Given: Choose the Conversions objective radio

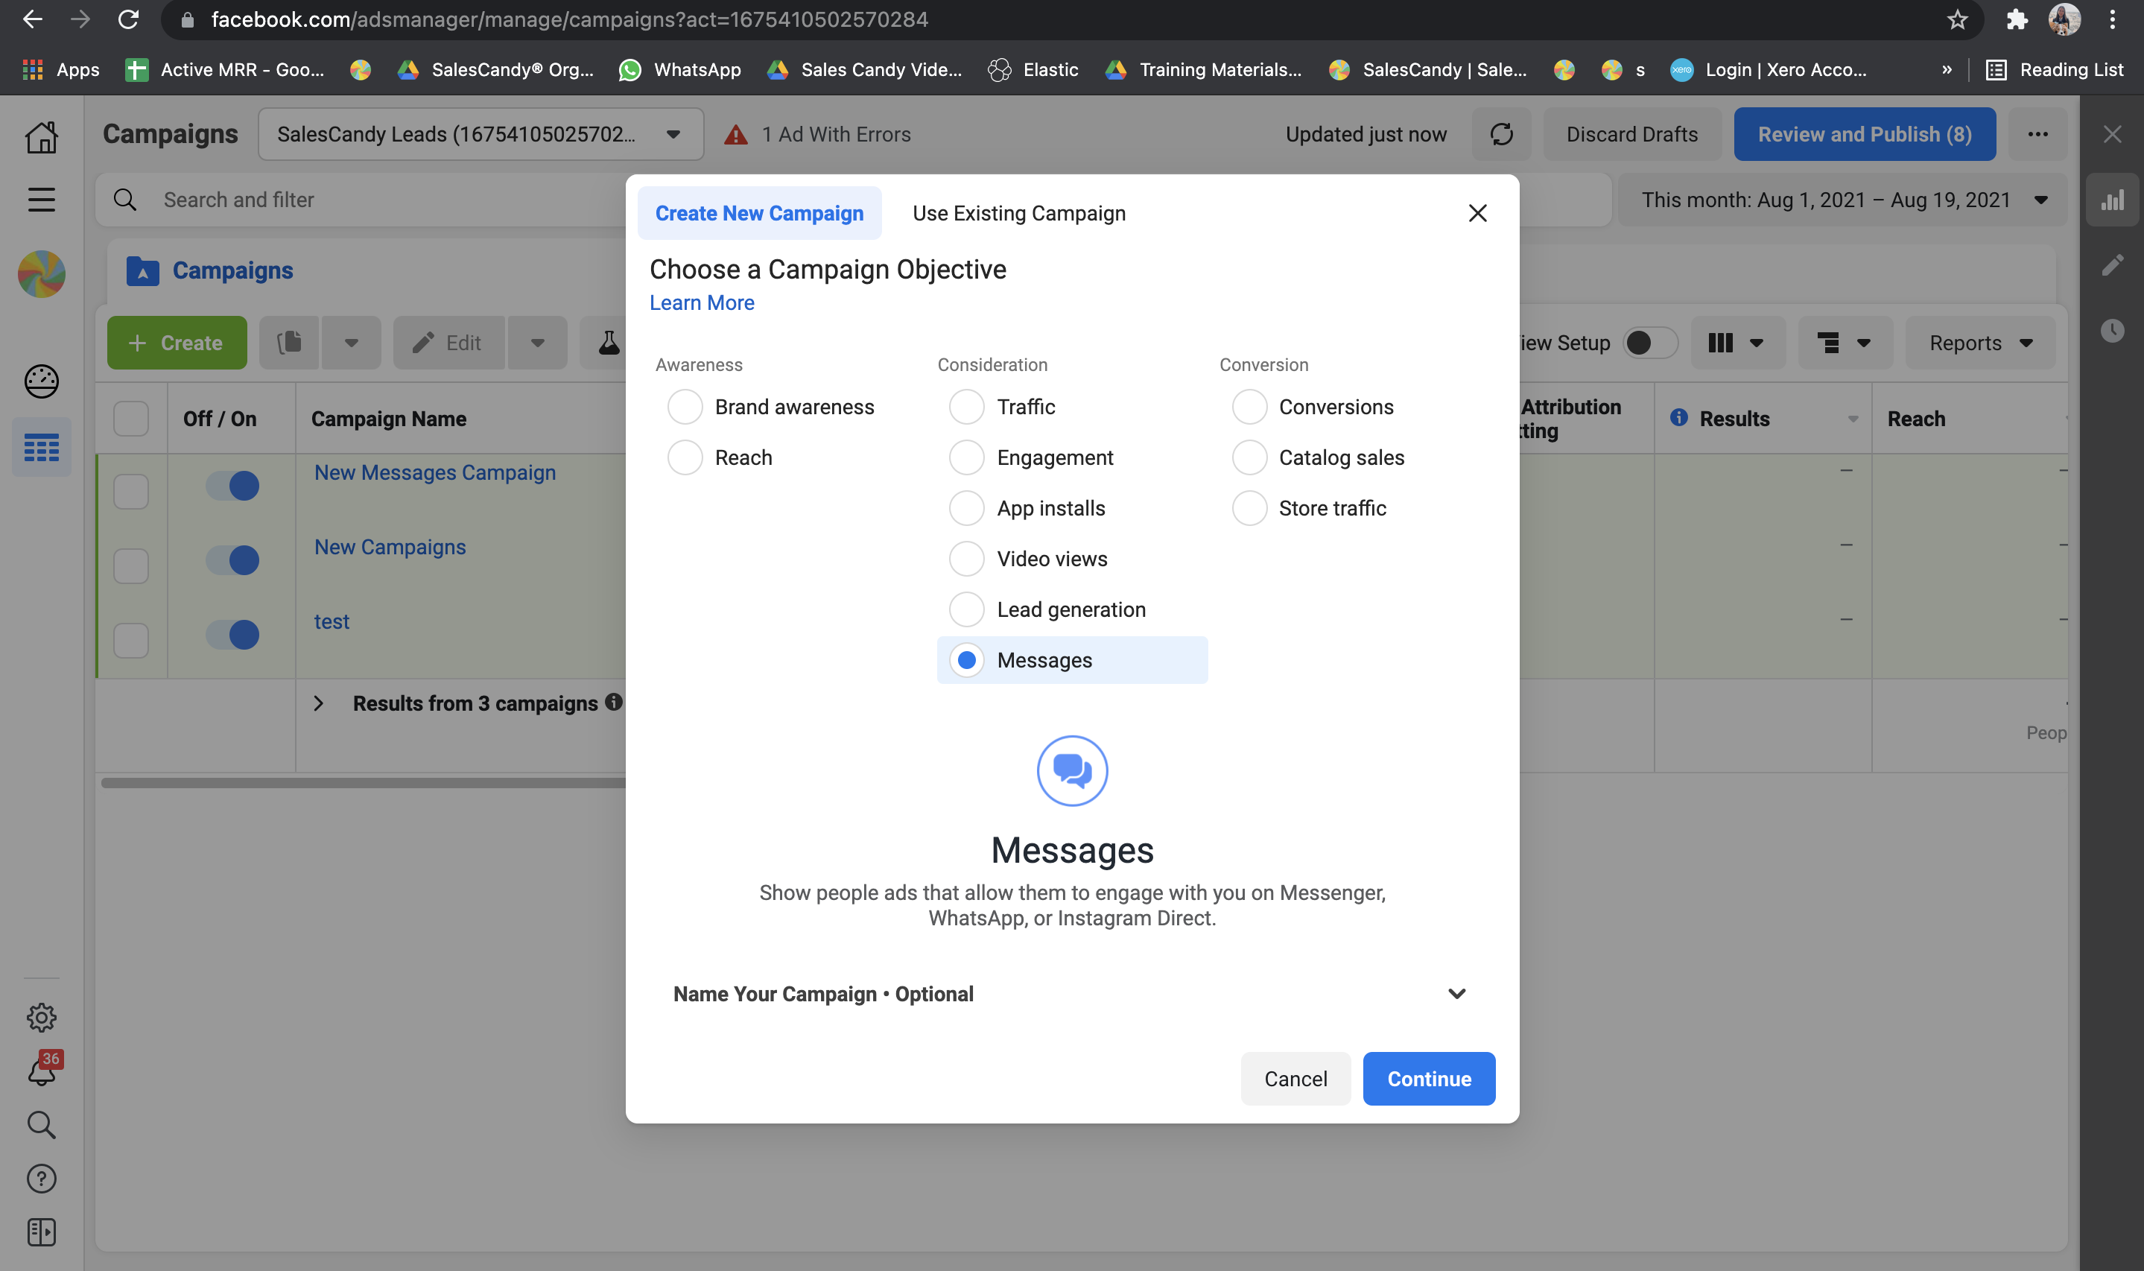Looking at the screenshot, I should pyautogui.click(x=1249, y=407).
